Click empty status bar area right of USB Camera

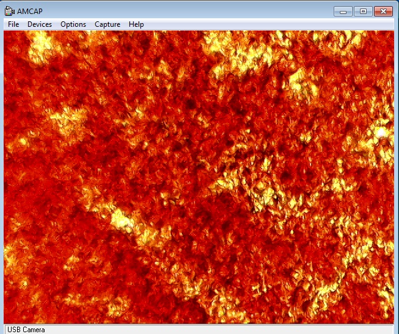[214, 330]
